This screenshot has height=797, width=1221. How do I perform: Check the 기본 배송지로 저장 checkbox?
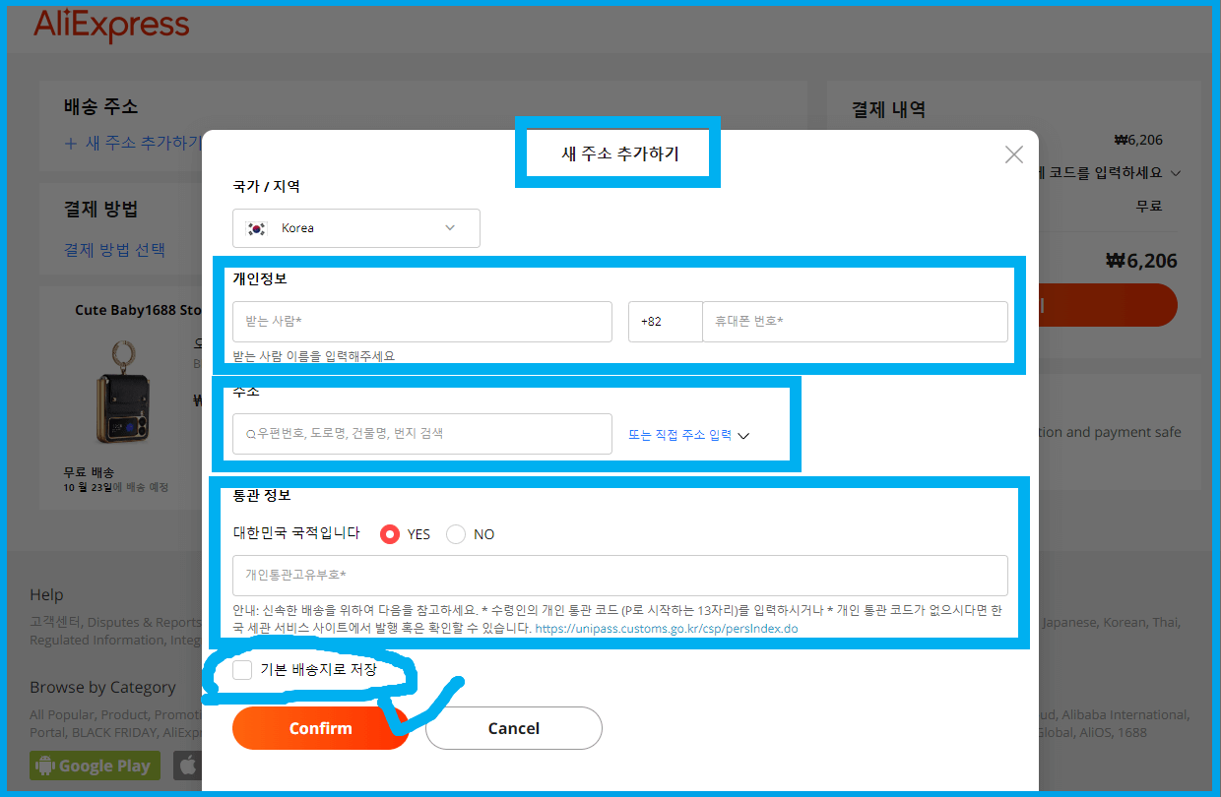click(x=241, y=670)
